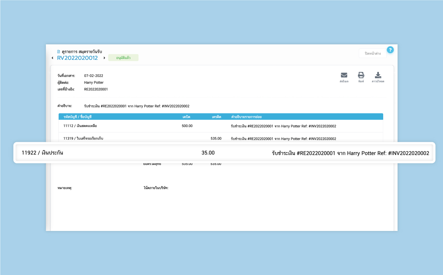Click the green อนุมัติแล้ว status badge
The width and height of the screenshot is (443, 275).
(123, 58)
